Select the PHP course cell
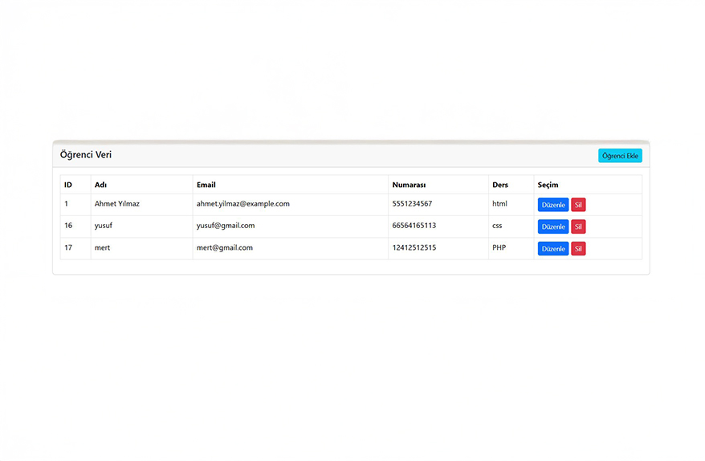Image resolution: width=705 pixels, height=461 pixels. coord(499,247)
